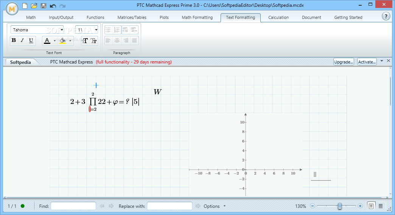Viewport: 395px width, 215px height.
Task: Undo the last action
Action: coord(53,6)
